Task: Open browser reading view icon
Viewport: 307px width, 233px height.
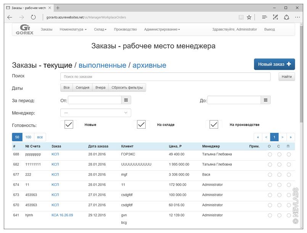Action: pos(241,17)
